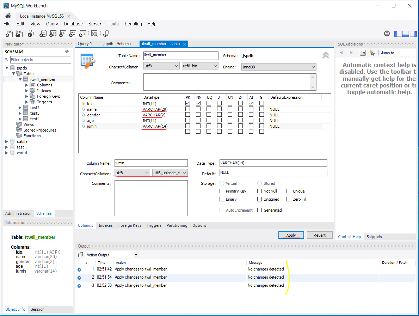Enable the Not Null checkbox
419x316 pixels.
(x=259, y=191)
